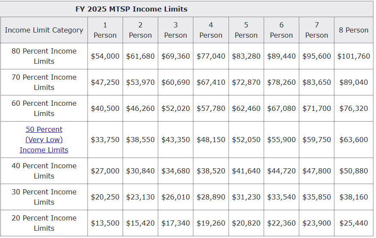Select the 8 Person column header
The width and height of the screenshot is (376, 238).
354,30
